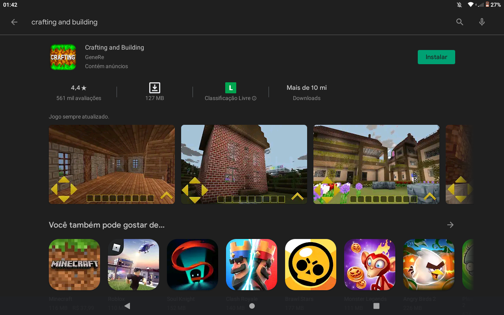The width and height of the screenshot is (504, 315).
Task: Open the Brawl Stars app icon
Action: (311, 265)
